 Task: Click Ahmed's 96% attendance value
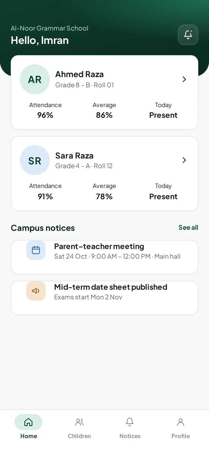45,115
